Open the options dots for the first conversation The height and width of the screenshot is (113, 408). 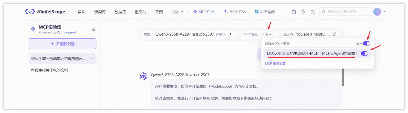tap(92, 58)
